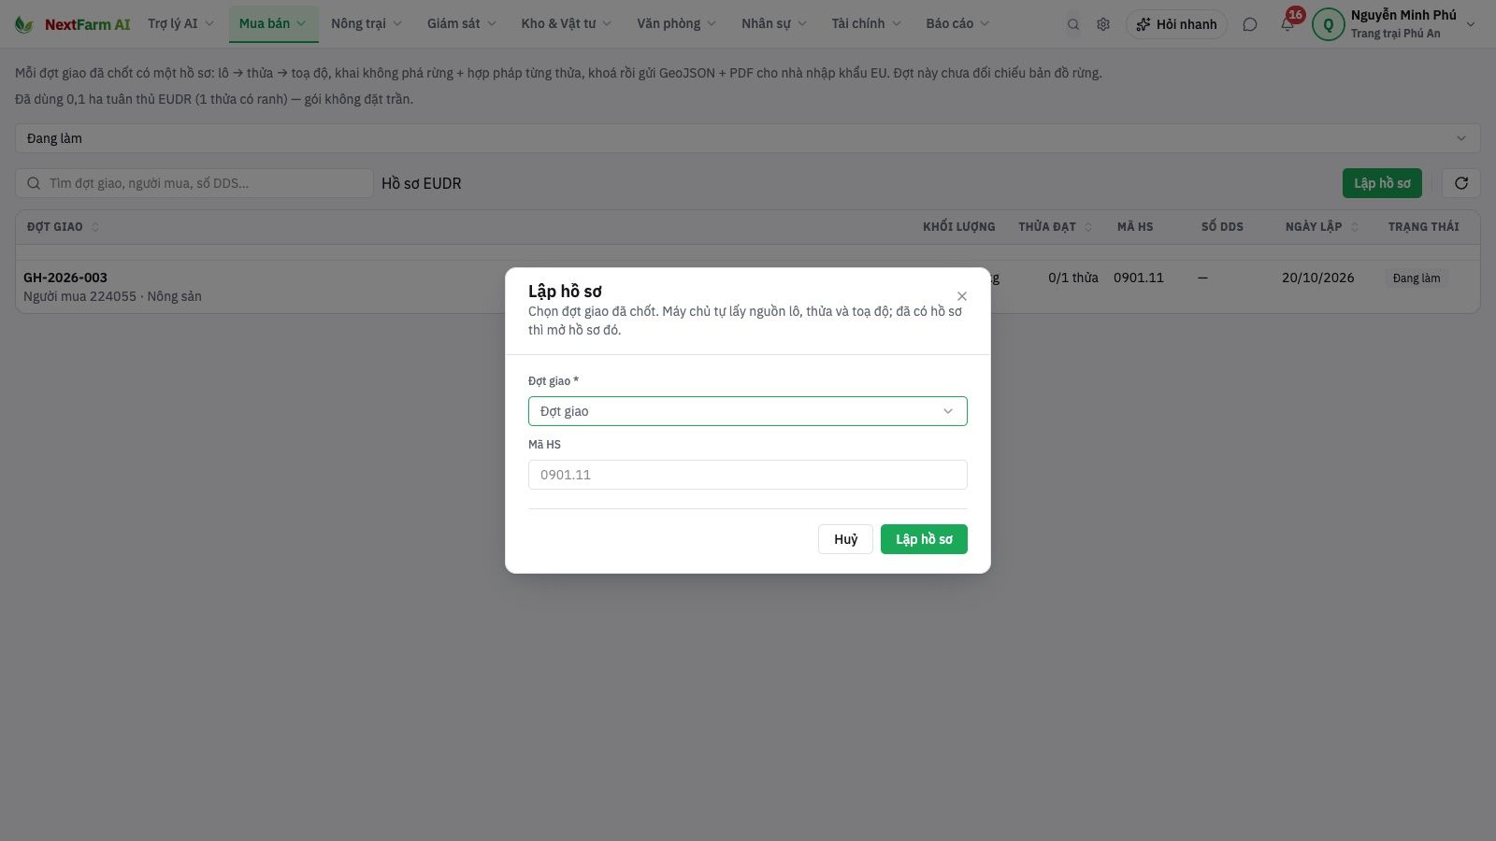Screen dimensions: 1496x841
Task: Open settings gear icon in header
Action: coord(1103,24)
